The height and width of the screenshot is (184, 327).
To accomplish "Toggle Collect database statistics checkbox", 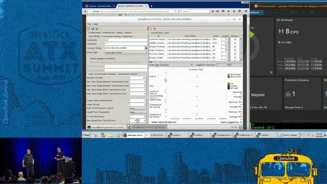I will [x=88, y=59].
